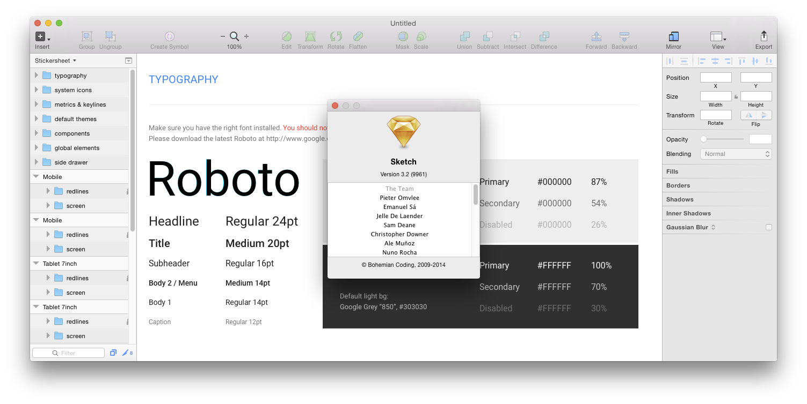Select Pieter Omvlee in team list
This screenshot has height=404, width=807.
tap(399, 198)
